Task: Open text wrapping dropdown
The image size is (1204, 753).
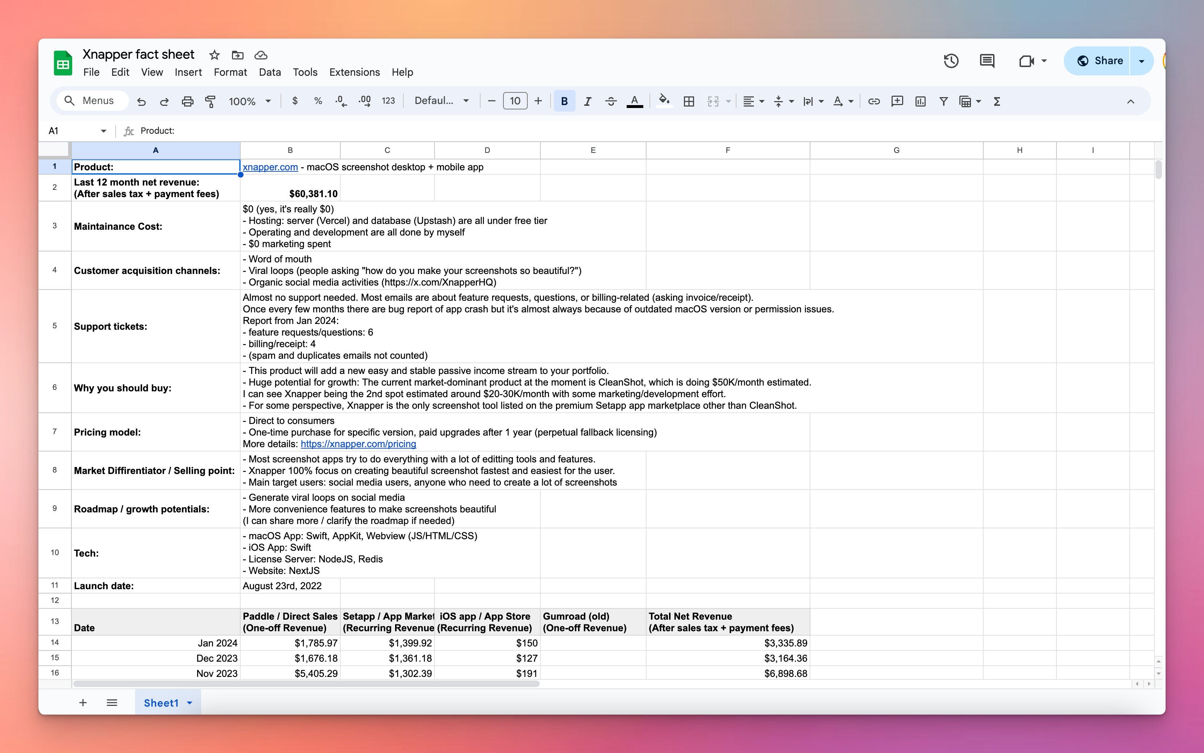Action: point(813,101)
